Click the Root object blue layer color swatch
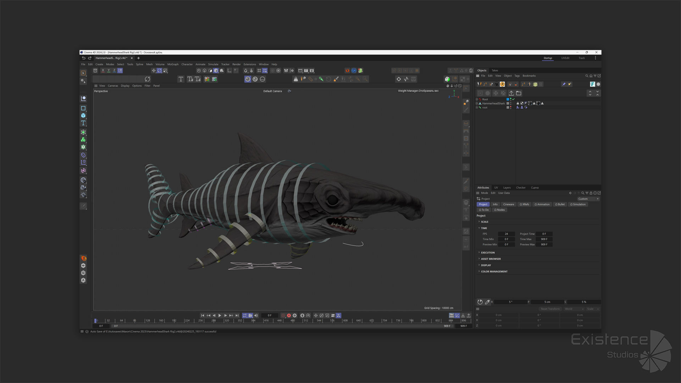The height and width of the screenshot is (383, 681). coord(508,99)
